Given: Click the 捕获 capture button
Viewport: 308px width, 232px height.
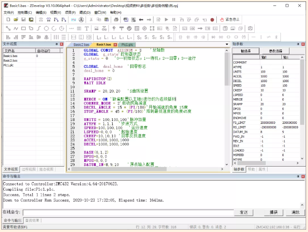Looking at the screenshot, I should pos(274,213).
